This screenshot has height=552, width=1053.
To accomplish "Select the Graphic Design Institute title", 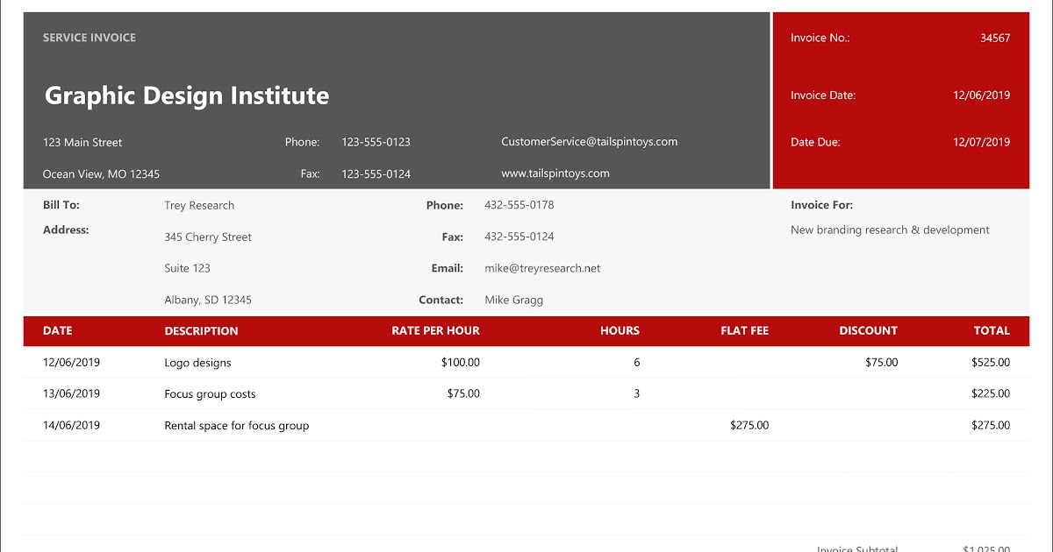I will click(x=187, y=96).
